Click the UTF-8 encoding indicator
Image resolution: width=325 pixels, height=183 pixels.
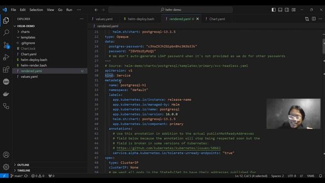(292, 176)
